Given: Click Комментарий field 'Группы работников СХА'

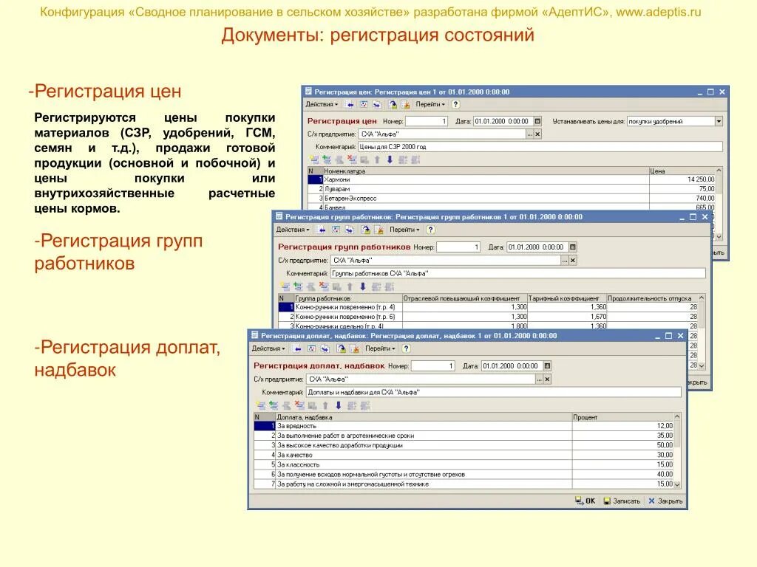Looking at the screenshot, I should [518, 273].
